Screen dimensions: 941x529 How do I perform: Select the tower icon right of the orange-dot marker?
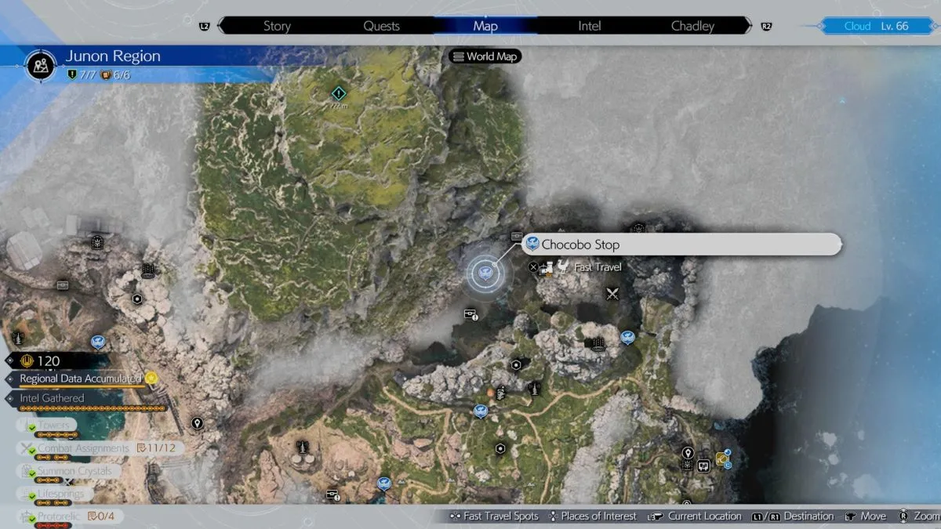(535, 387)
